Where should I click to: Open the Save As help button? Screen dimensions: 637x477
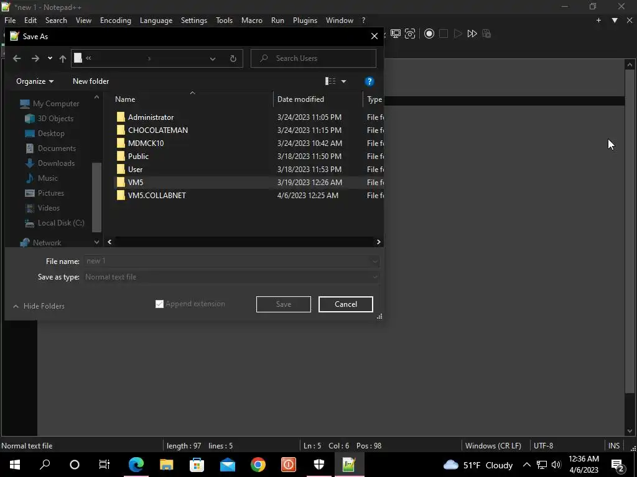click(x=369, y=81)
